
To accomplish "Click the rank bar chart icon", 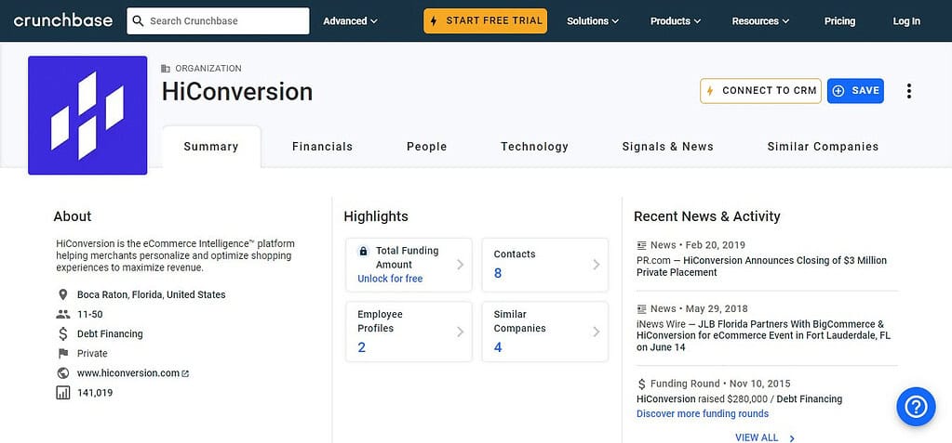I will (62, 393).
